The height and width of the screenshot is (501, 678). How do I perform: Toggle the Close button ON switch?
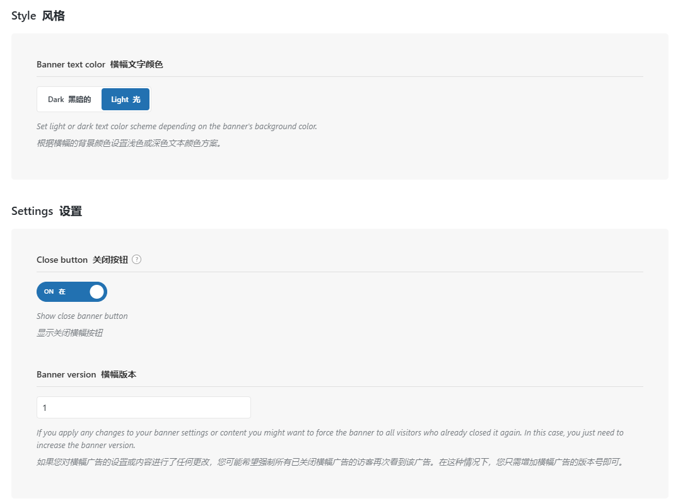(x=72, y=292)
